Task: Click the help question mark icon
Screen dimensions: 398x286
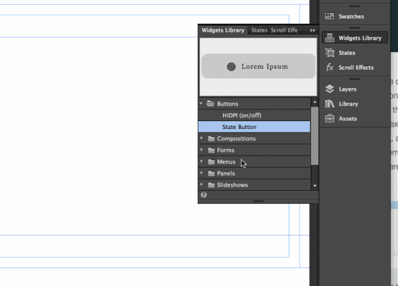Action: coord(204,195)
